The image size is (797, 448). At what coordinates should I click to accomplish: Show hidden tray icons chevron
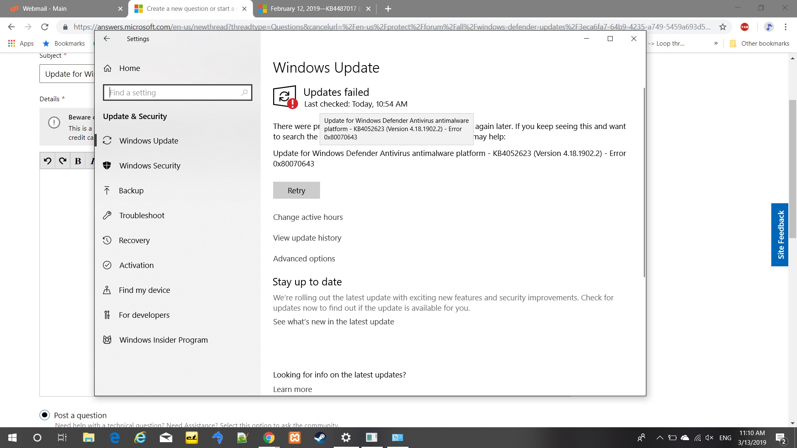pyautogui.click(x=660, y=438)
